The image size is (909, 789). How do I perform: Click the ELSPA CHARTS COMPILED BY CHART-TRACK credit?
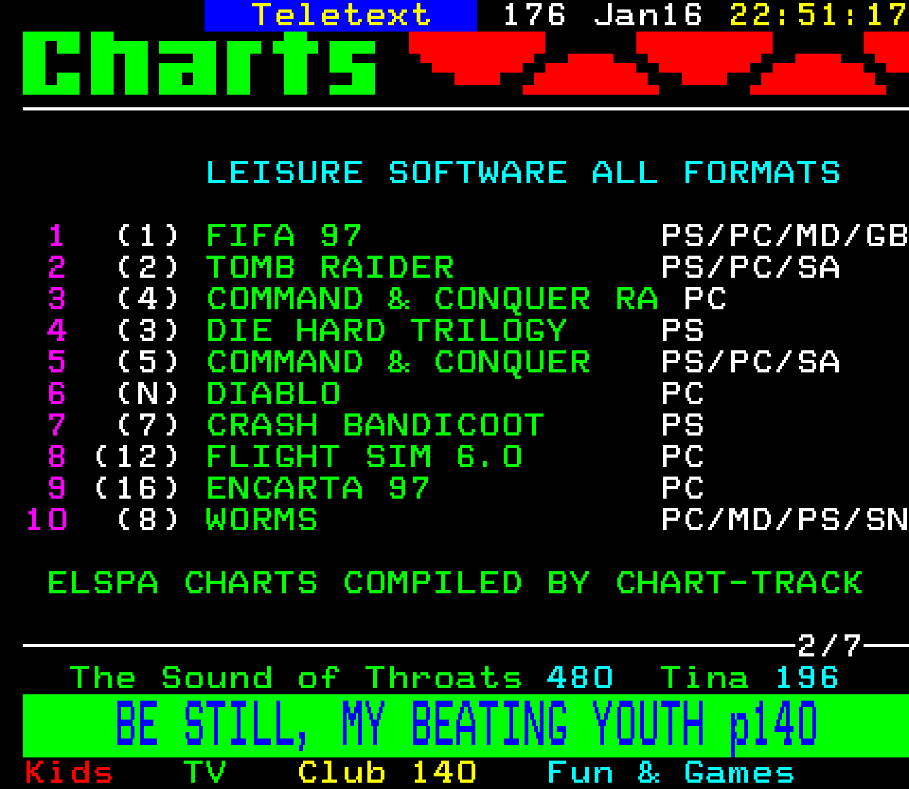(x=455, y=583)
